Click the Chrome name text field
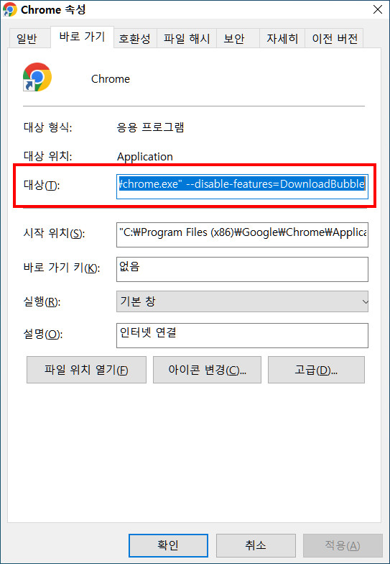Viewport: 390px width, 564px height. 111,79
